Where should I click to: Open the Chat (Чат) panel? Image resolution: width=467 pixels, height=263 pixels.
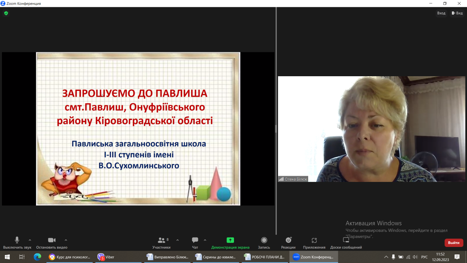click(x=195, y=243)
